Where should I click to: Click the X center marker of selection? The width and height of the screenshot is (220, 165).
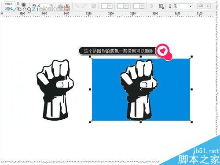[141, 89]
